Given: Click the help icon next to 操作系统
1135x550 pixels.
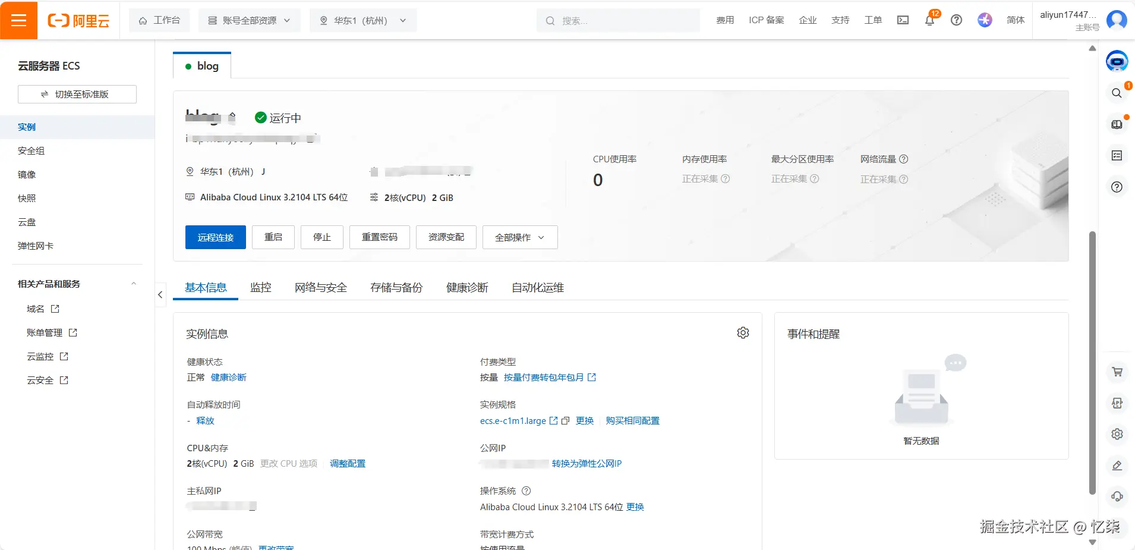Looking at the screenshot, I should [526, 491].
